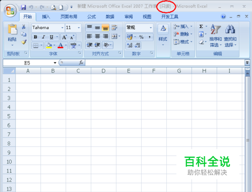Open text orientation options
252x192 pixels.
107,45
